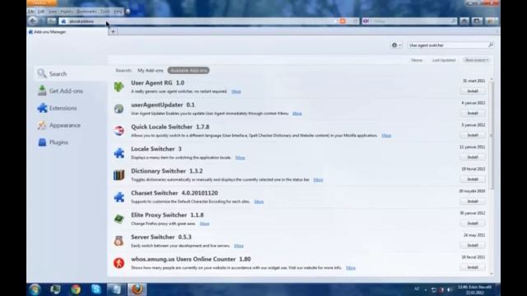Open the orange Firefox menu button

pos(42,3)
